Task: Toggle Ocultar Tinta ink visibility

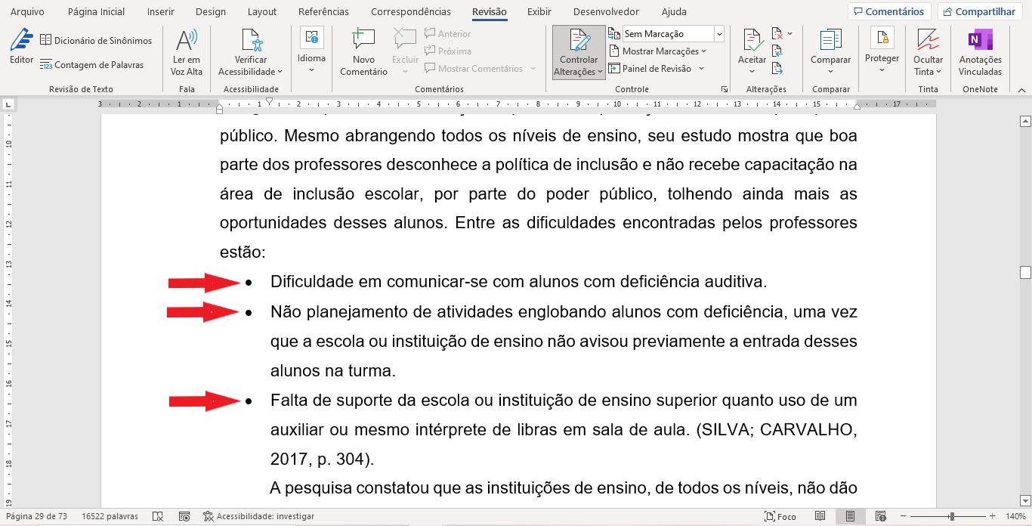Action: 928,52
